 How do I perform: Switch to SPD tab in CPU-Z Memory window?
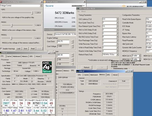(x=108, y=75)
